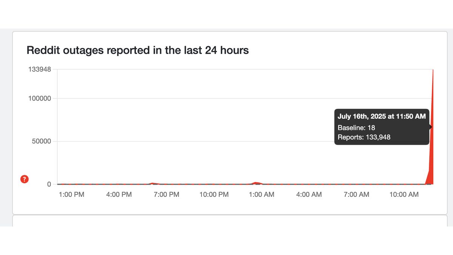Click the '7:00 AM' x-axis label
The width and height of the screenshot is (453, 255).
click(x=356, y=195)
